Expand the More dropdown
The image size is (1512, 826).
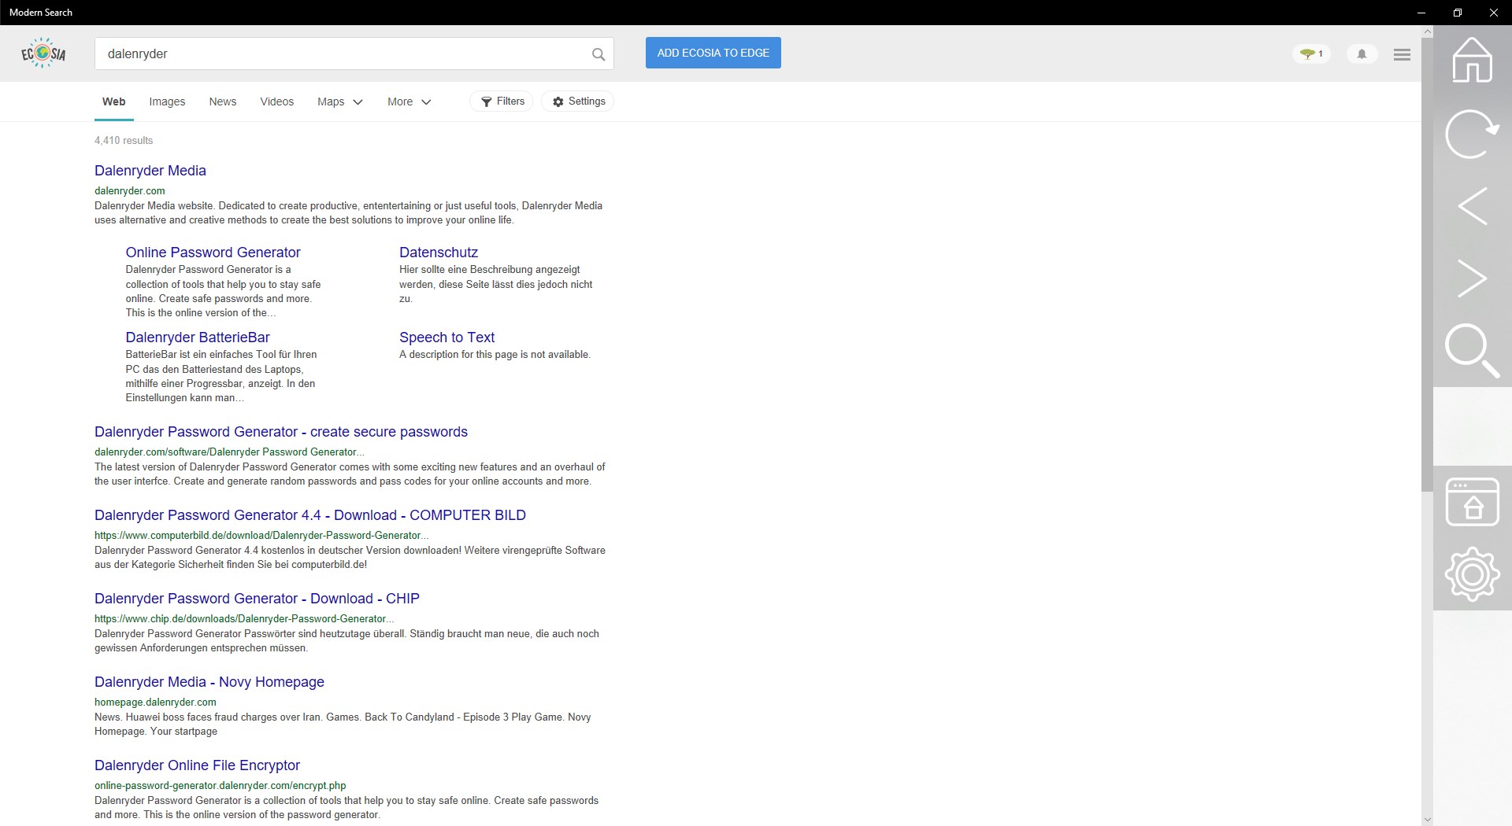409,101
